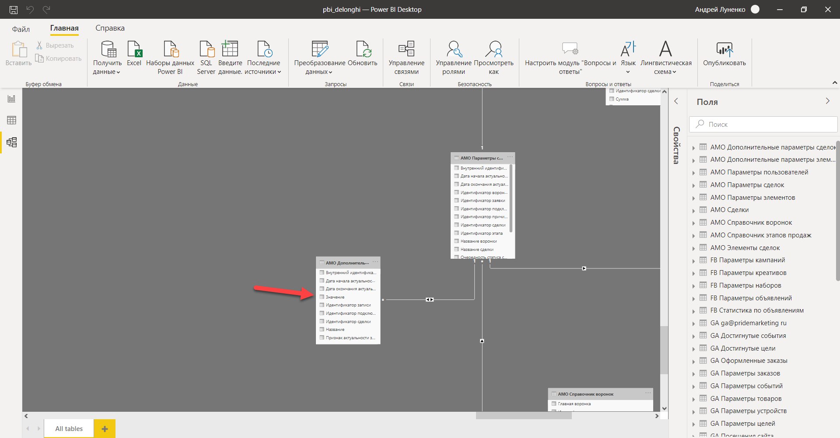Import data from Excel
Viewport: 840px width, 438px height.
[x=134, y=53]
